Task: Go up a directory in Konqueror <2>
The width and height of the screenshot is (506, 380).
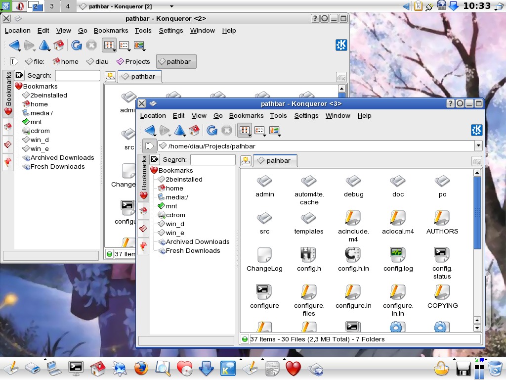Action: pos(44,45)
